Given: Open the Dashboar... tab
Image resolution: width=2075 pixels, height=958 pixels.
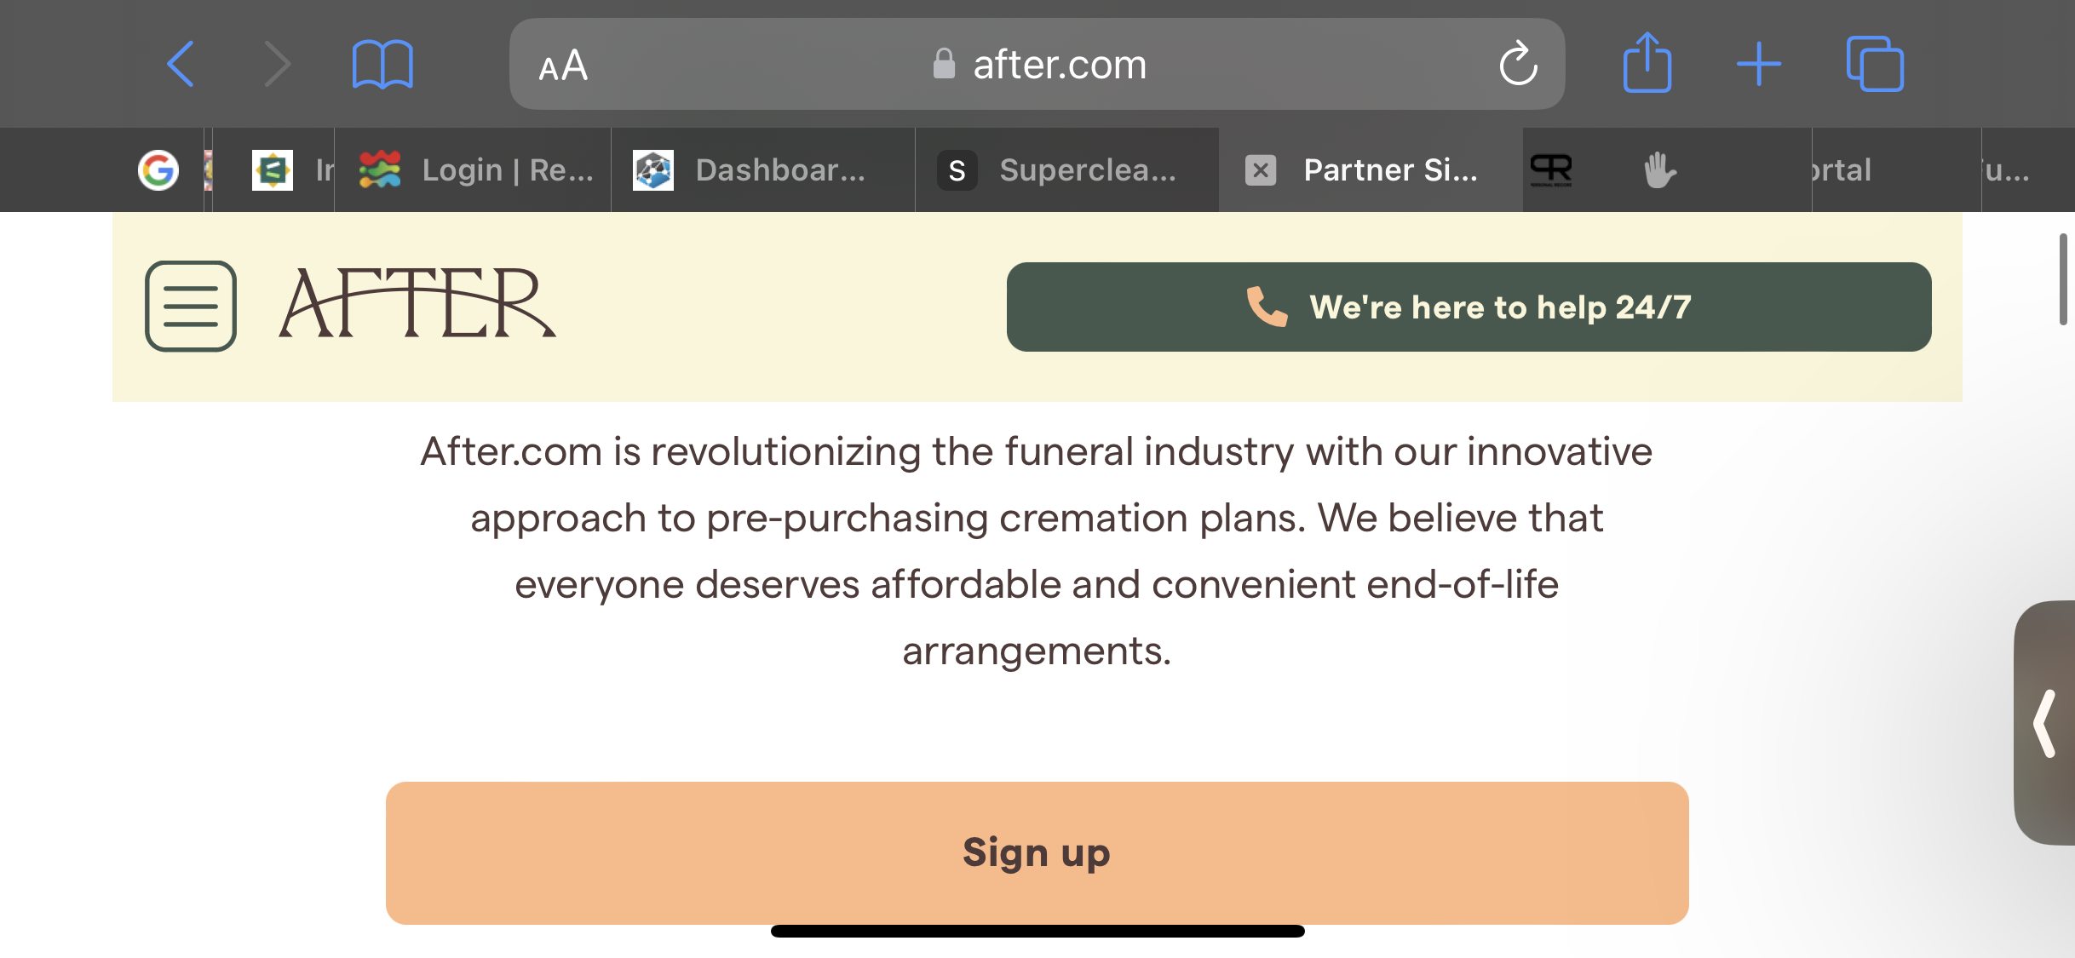Looking at the screenshot, I should (764, 170).
